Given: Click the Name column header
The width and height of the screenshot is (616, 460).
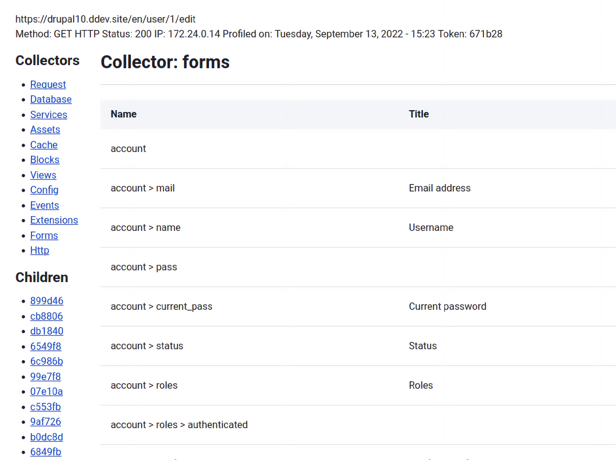Looking at the screenshot, I should [124, 114].
